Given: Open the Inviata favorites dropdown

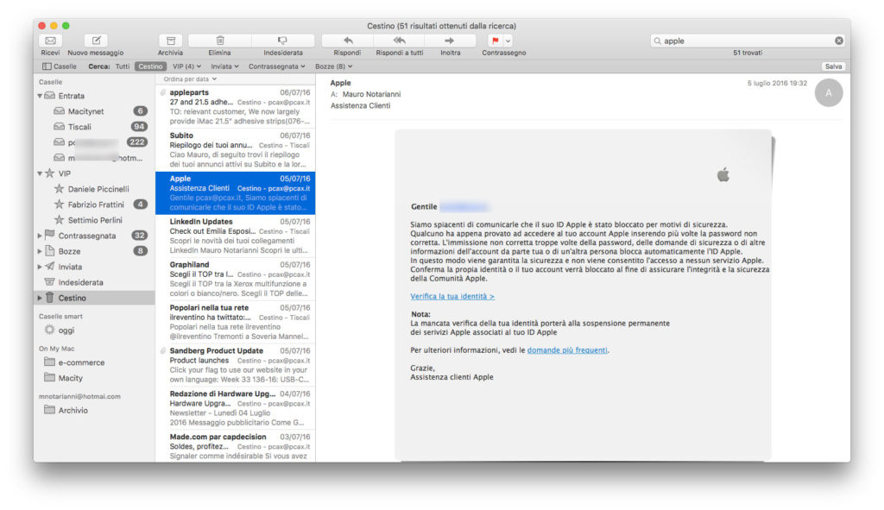Looking at the screenshot, I should (x=225, y=66).
